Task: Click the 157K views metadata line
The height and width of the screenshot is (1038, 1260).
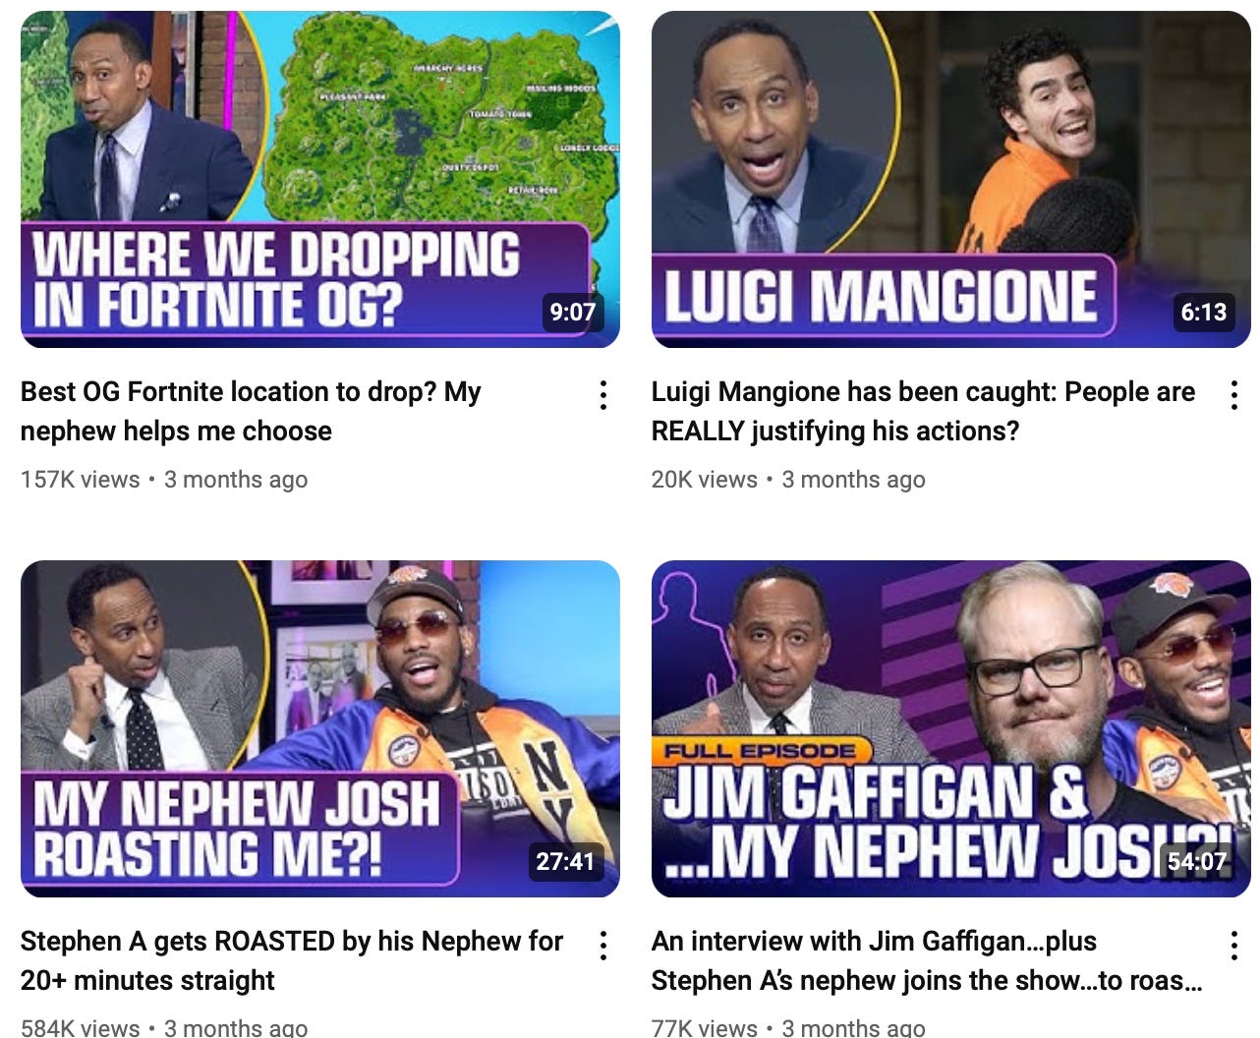Action: 164,480
